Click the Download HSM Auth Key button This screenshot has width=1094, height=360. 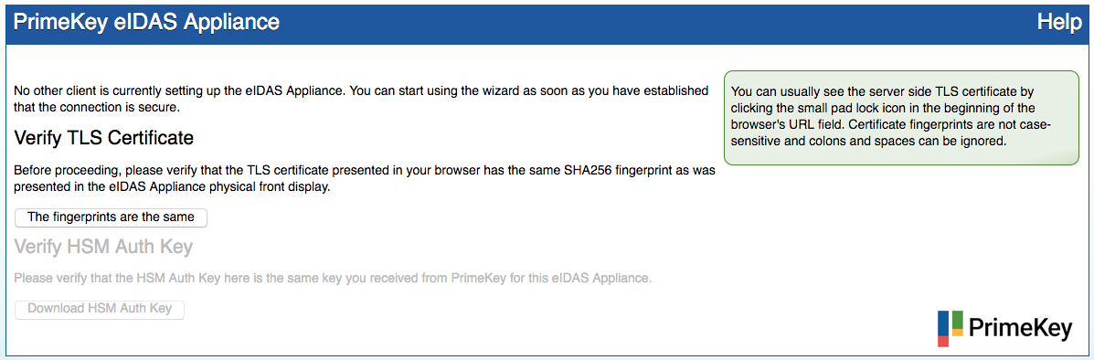point(99,308)
